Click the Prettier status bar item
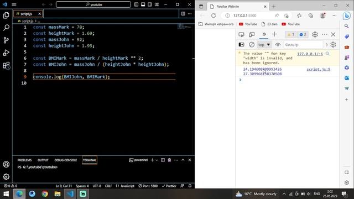354x199 pixels. tap(169, 186)
